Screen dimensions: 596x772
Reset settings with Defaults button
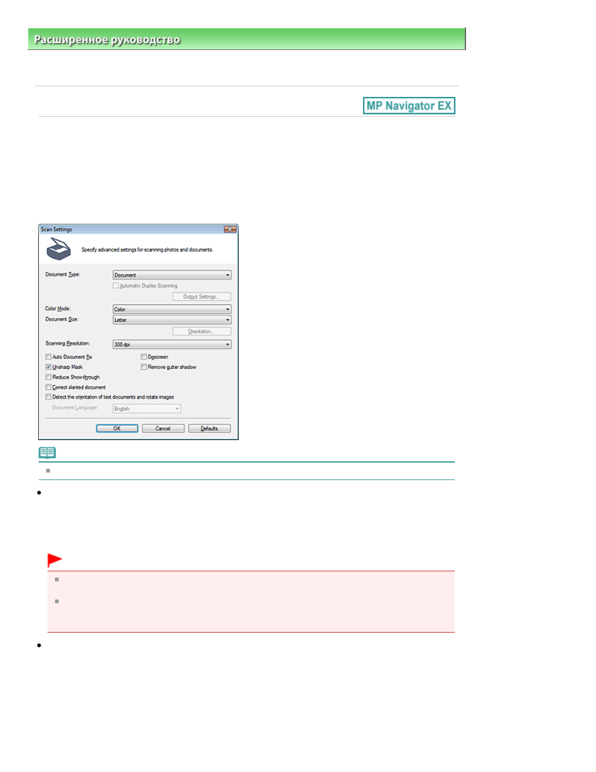[x=209, y=428]
